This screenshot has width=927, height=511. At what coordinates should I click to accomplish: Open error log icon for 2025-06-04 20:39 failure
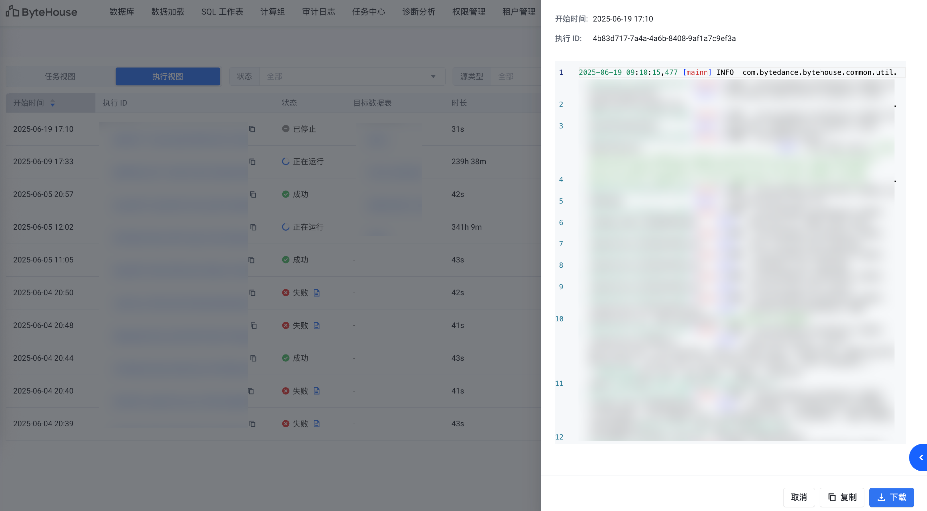pyautogui.click(x=316, y=424)
